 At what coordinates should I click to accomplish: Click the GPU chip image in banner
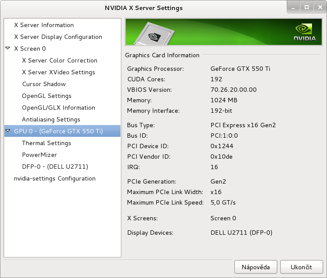point(154,33)
